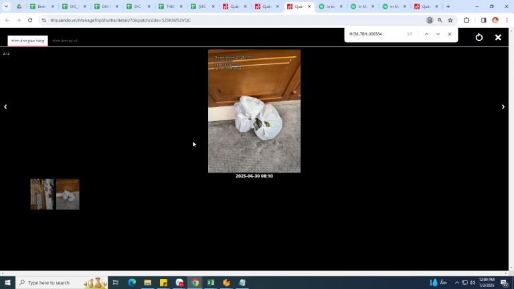Open the Hình ảnh sự cố tab
514x289 pixels.
click(65, 41)
